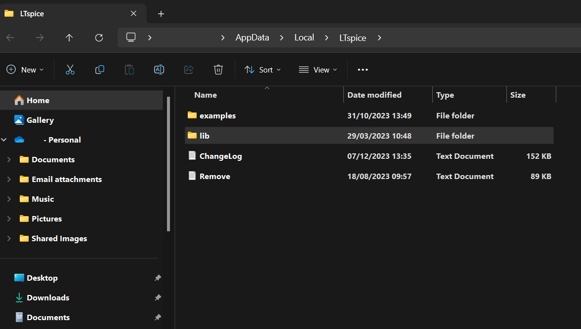
Task: Click the Gallery icon in sidebar
Action: 19,120
